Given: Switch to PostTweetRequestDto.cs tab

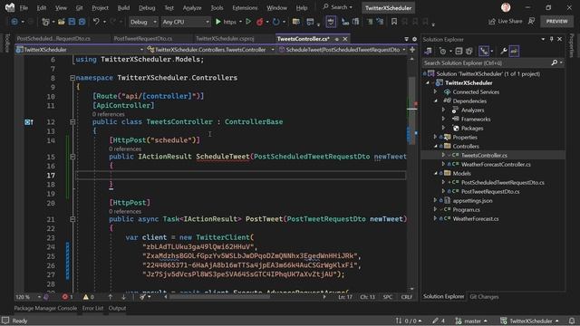Looking at the screenshot, I should [143, 38].
